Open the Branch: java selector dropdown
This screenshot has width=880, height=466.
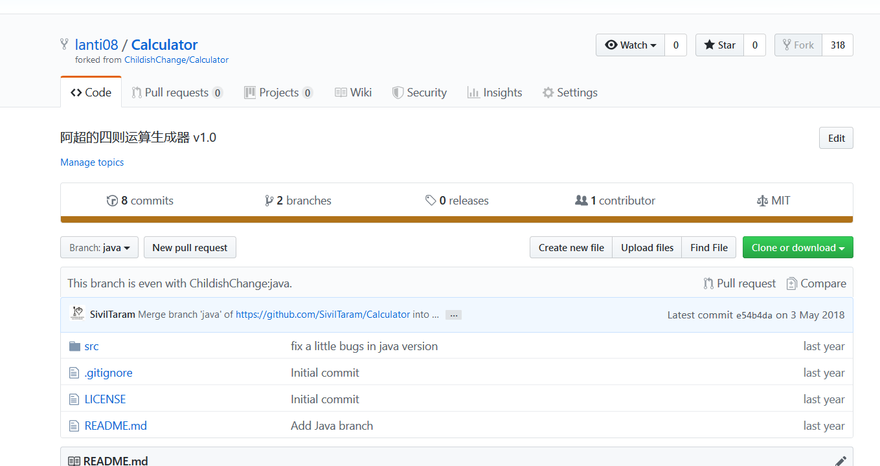point(99,248)
